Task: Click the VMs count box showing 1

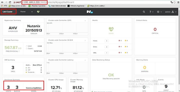Action: (x=107, y=53)
